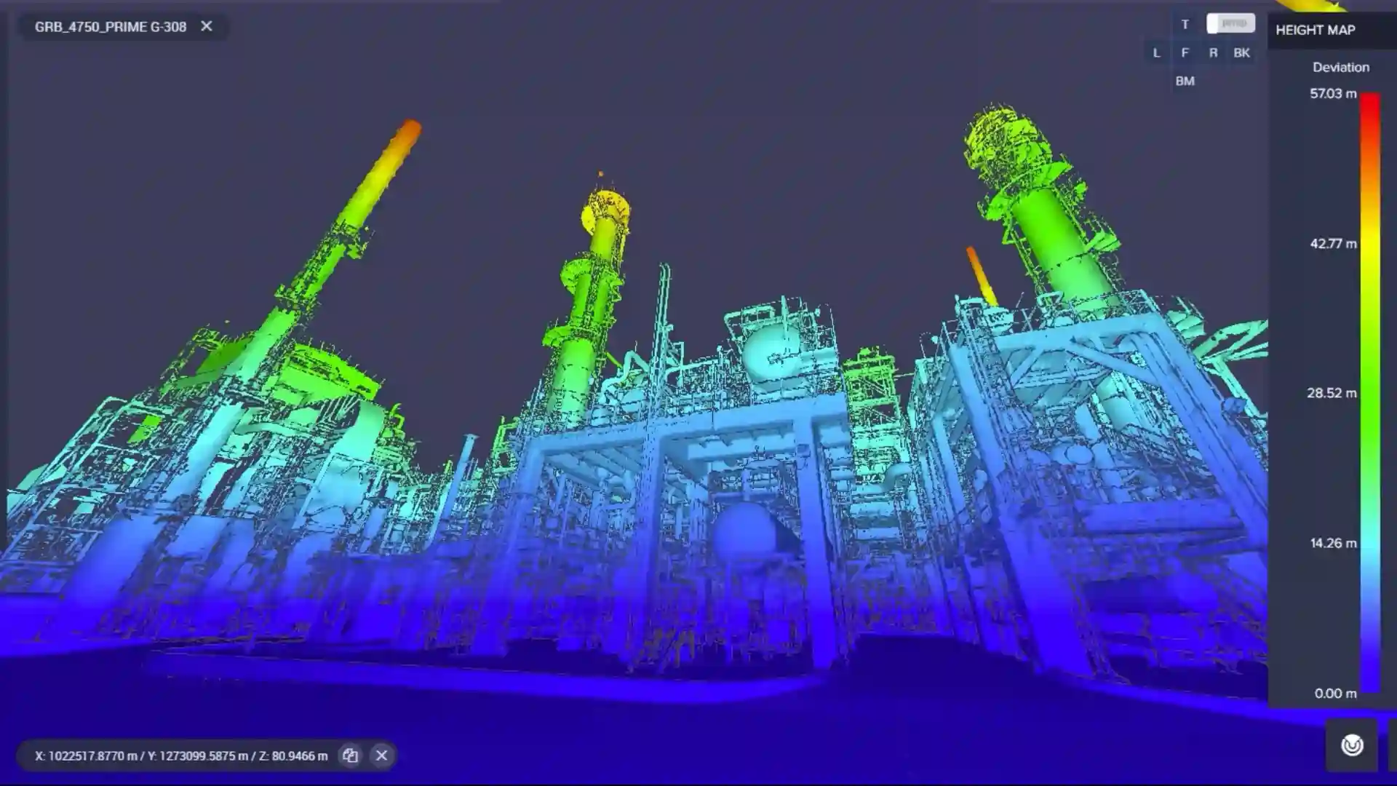Switch to the bottom view (BM)
The width and height of the screenshot is (1397, 786).
[1185, 82]
